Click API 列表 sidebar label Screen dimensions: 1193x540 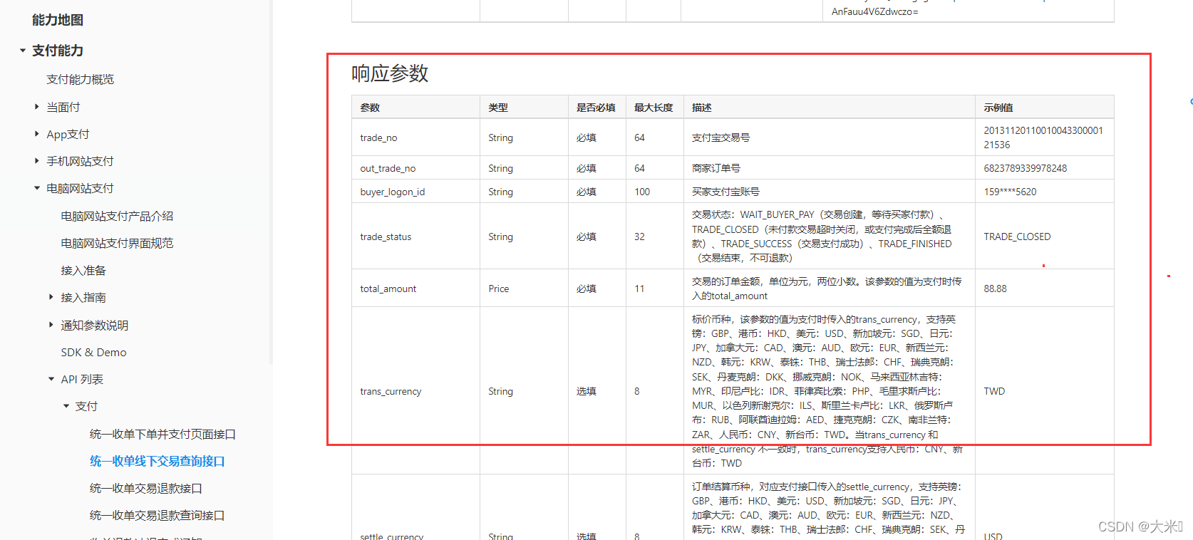[x=82, y=379]
